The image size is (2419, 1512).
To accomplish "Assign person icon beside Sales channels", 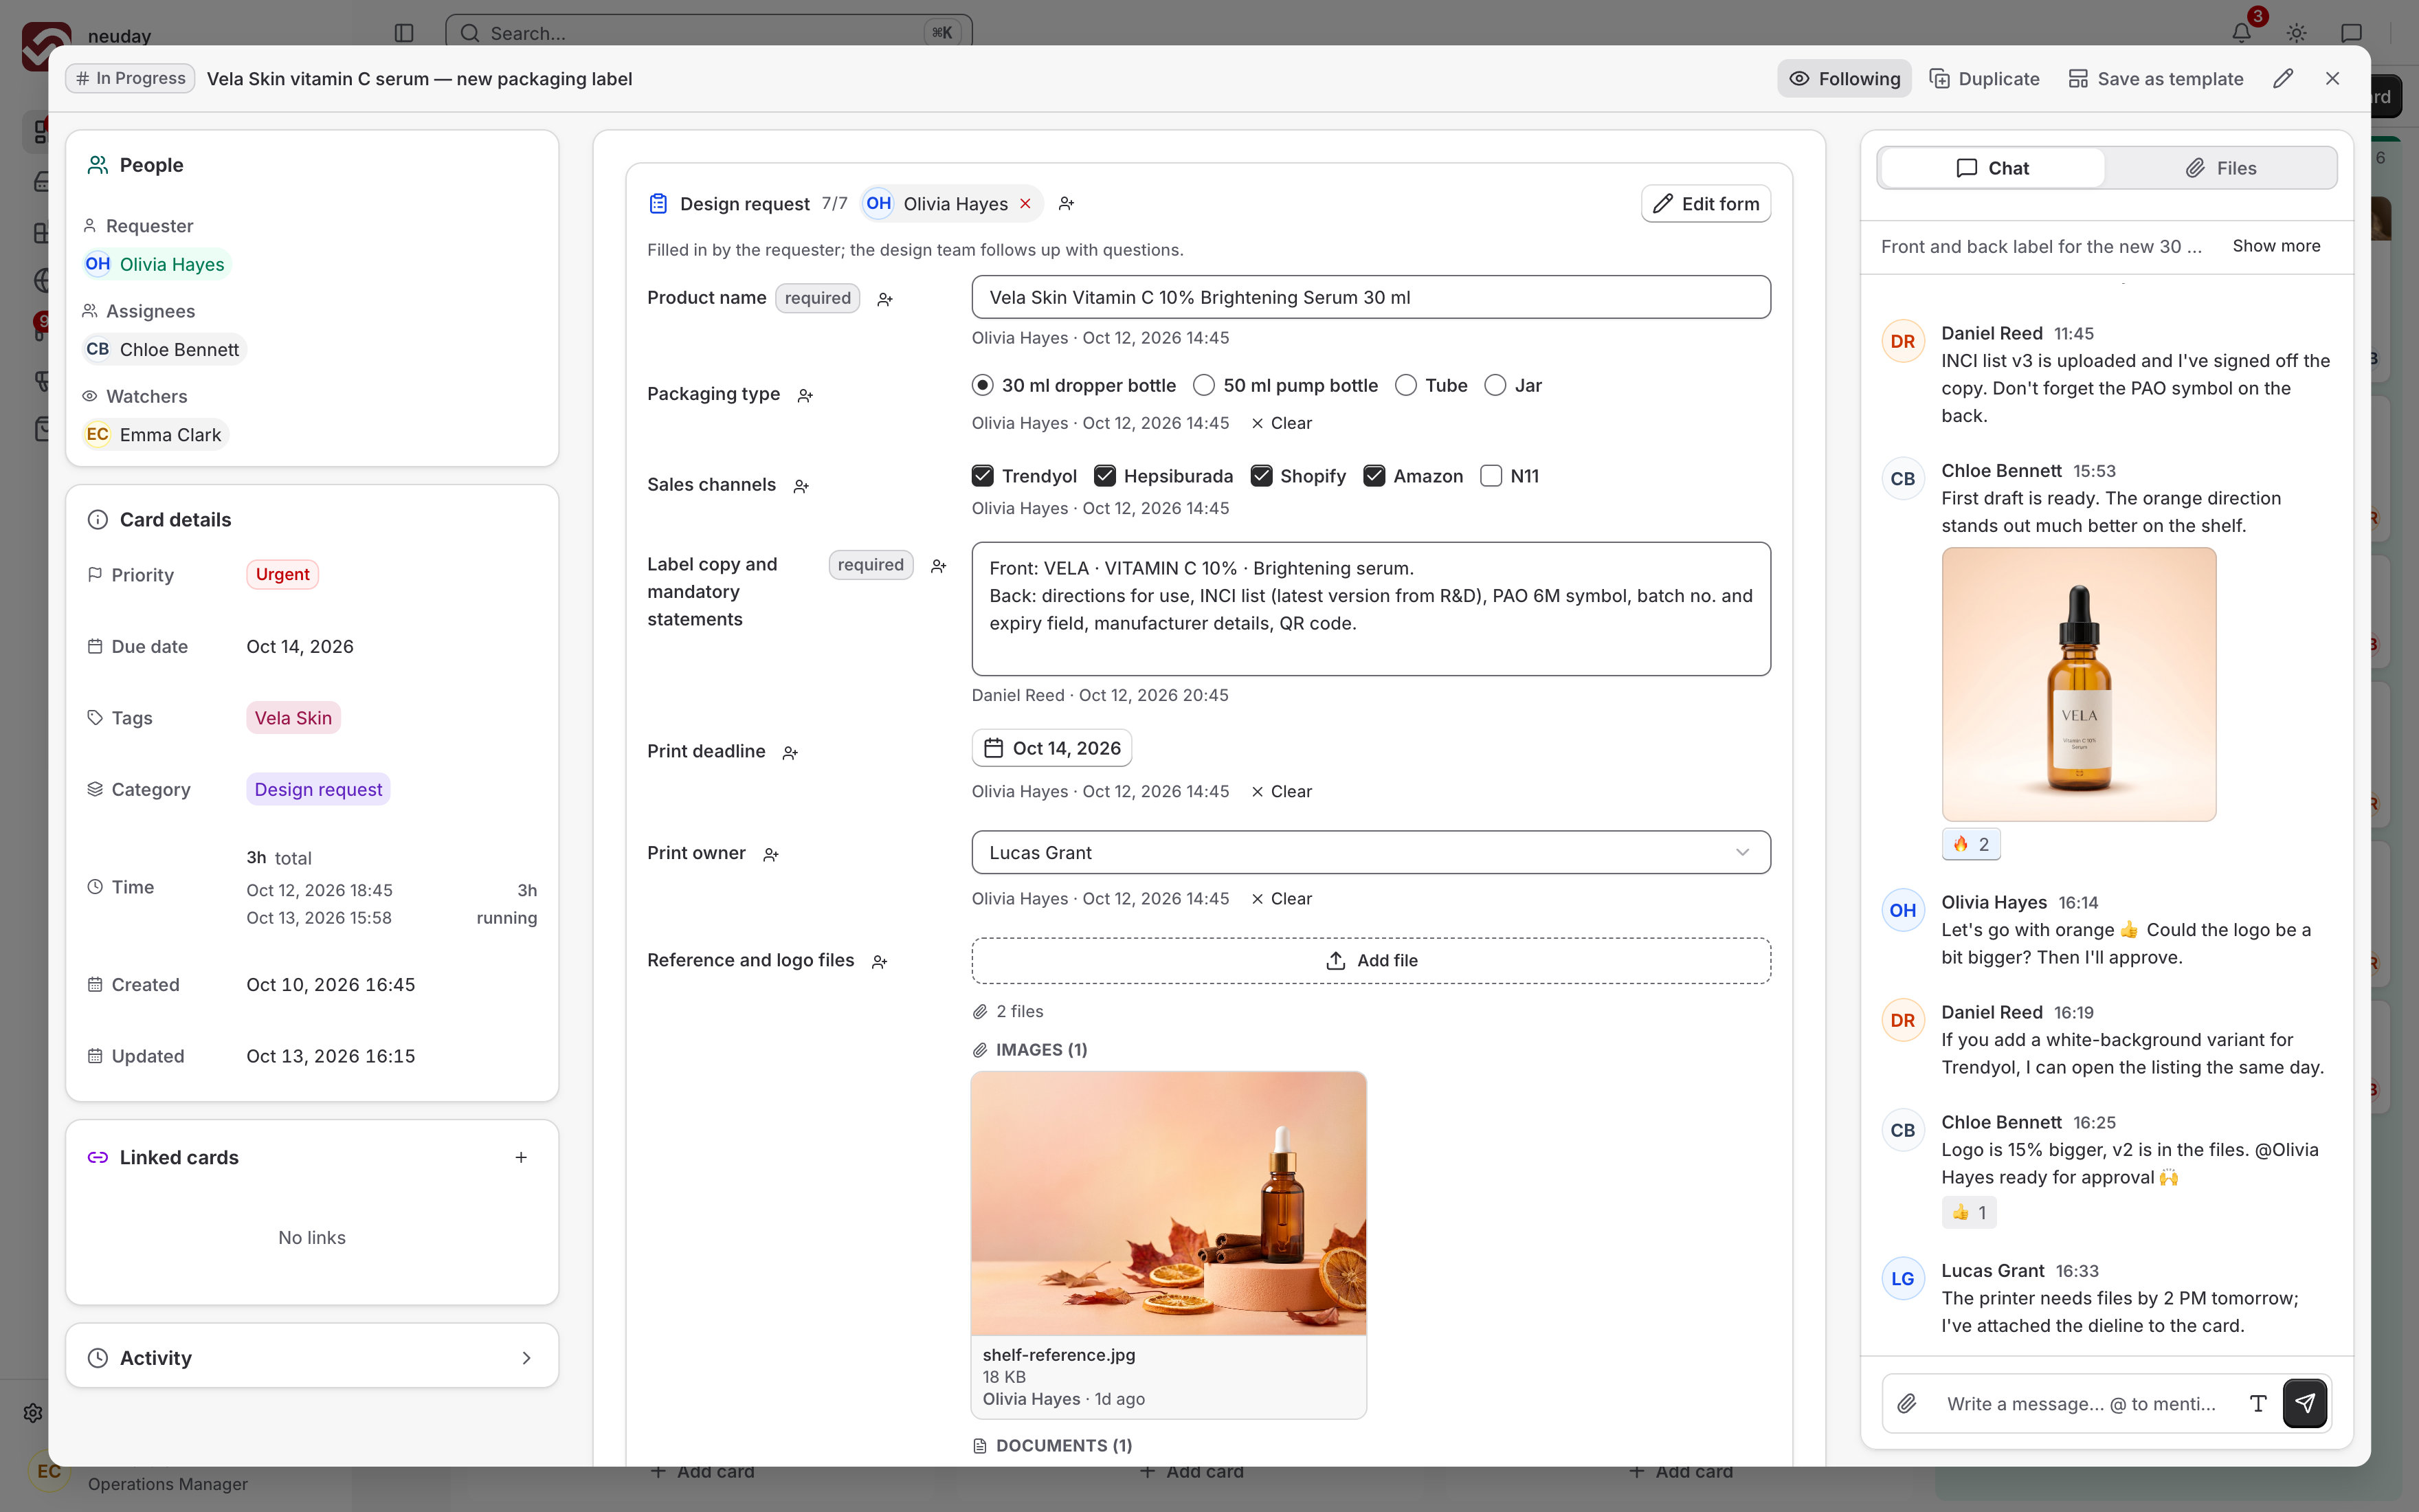I will [801, 486].
